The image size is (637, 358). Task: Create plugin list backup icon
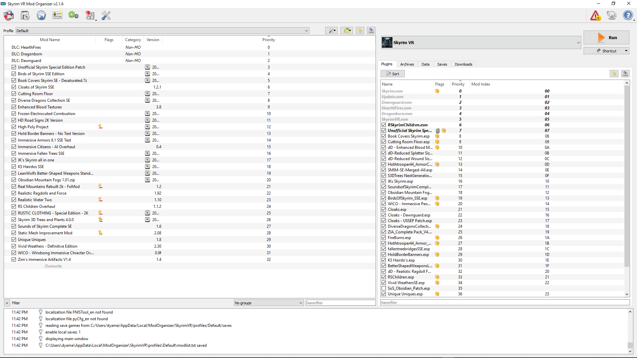click(625, 74)
